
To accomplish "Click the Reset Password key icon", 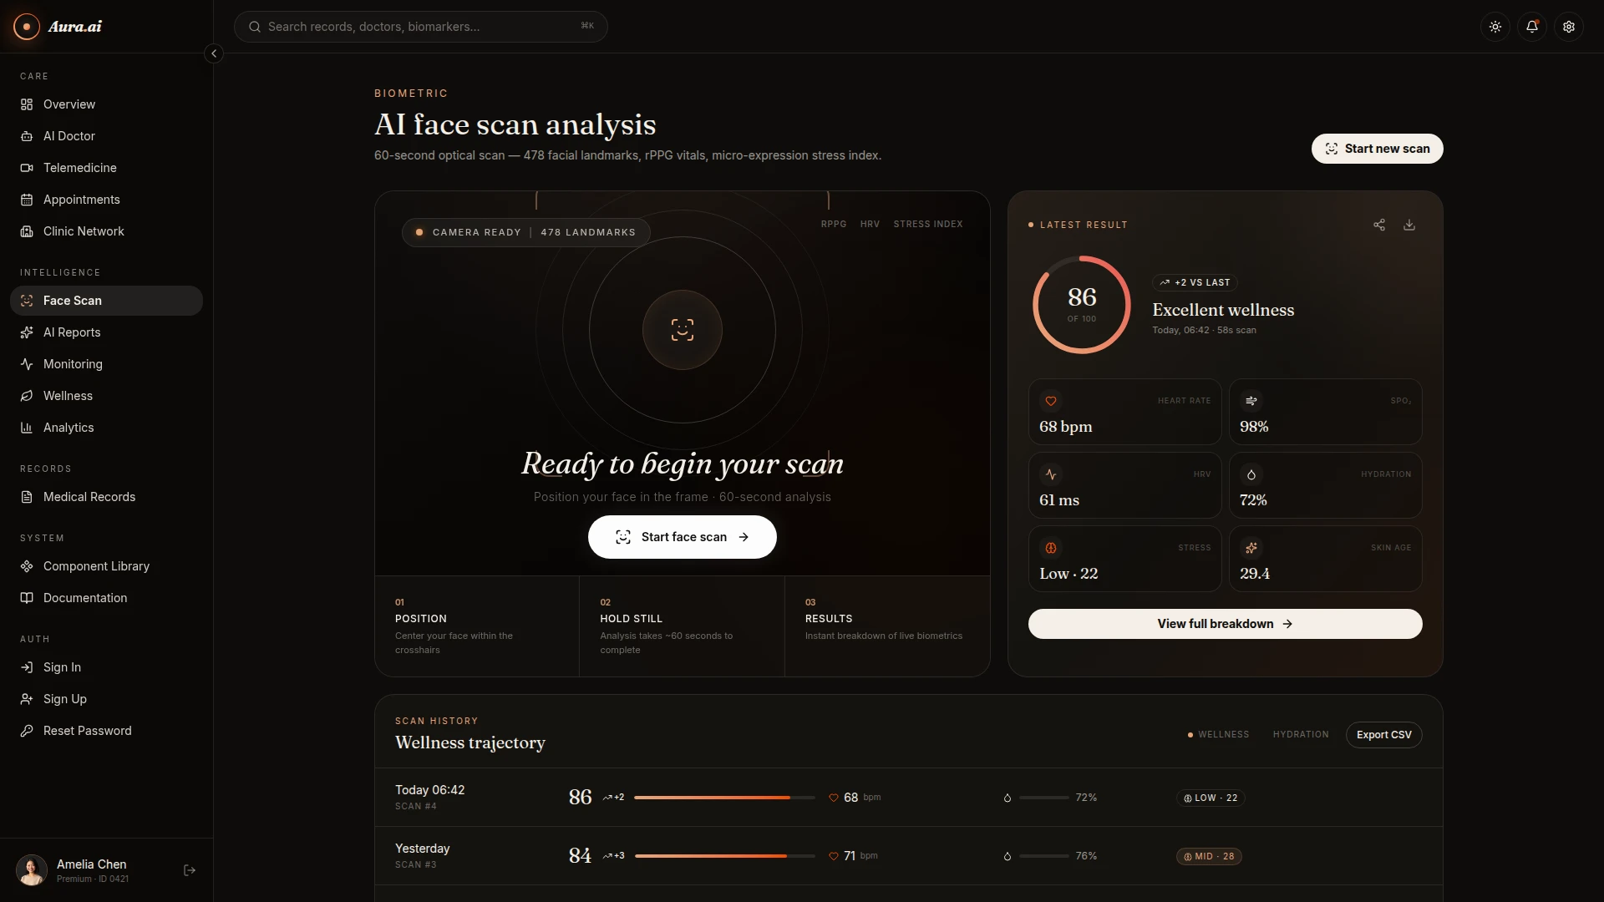I will [27, 731].
